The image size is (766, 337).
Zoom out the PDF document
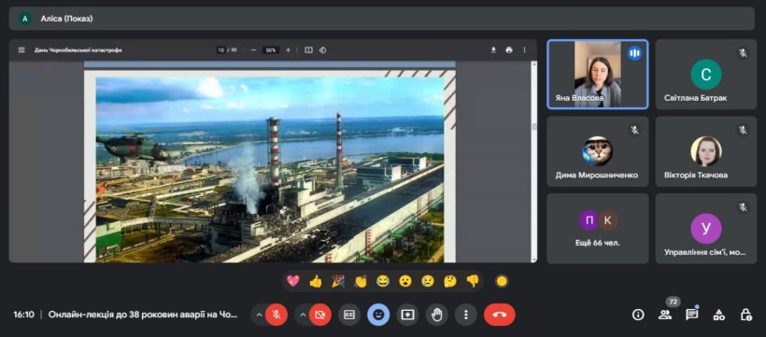253,49
